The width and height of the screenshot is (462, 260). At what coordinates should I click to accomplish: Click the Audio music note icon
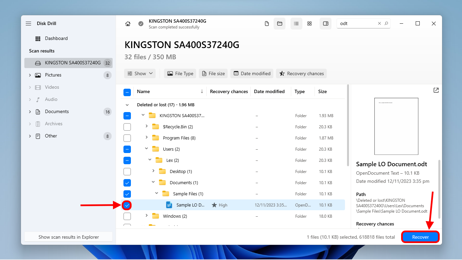[x=38, y=100]
